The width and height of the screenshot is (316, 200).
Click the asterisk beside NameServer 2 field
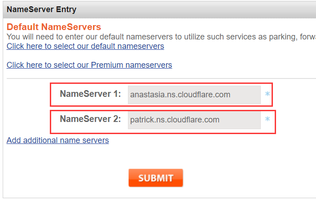click(268, 119)
